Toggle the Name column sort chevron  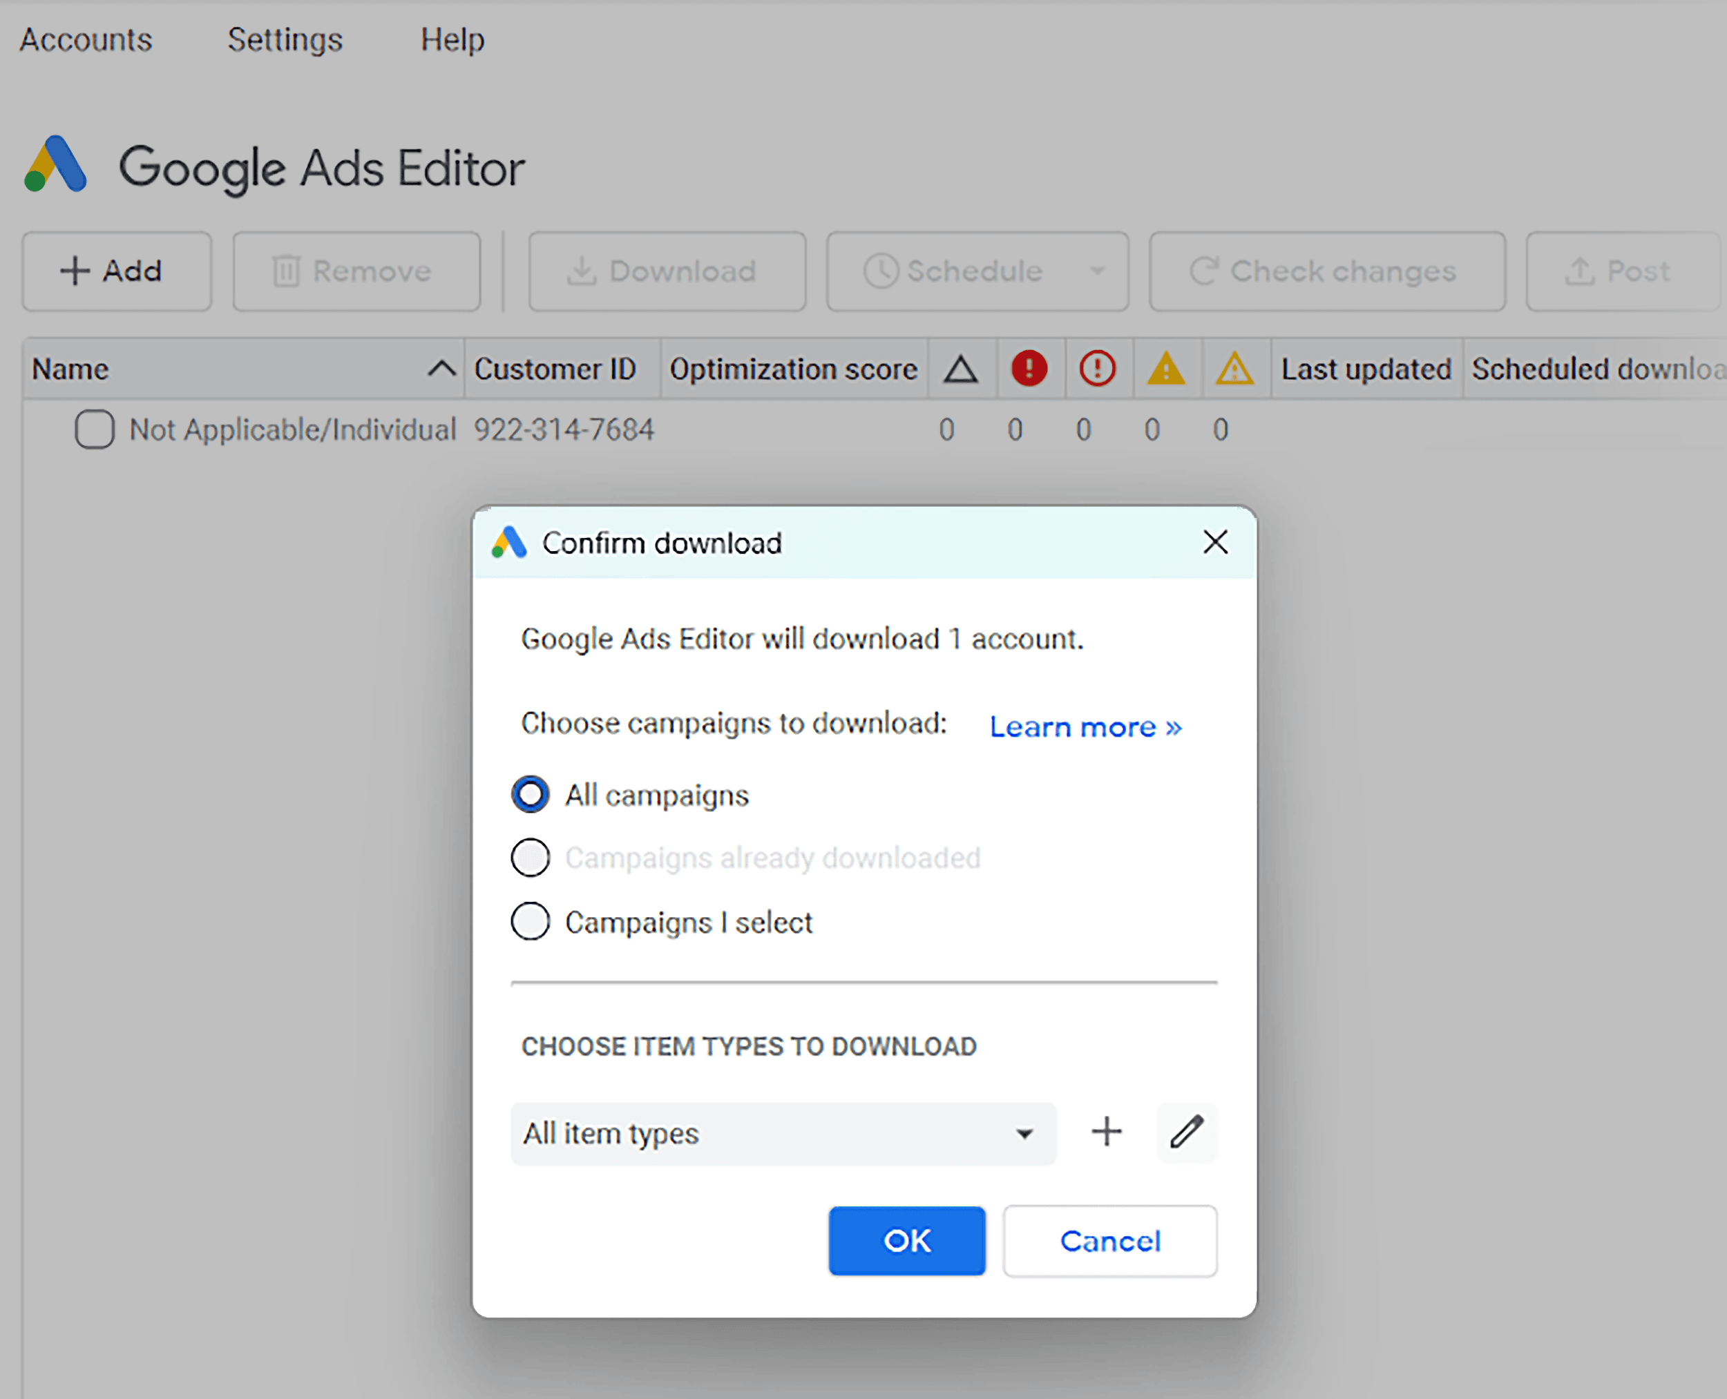pyautogui.click(x=442, y=368)
